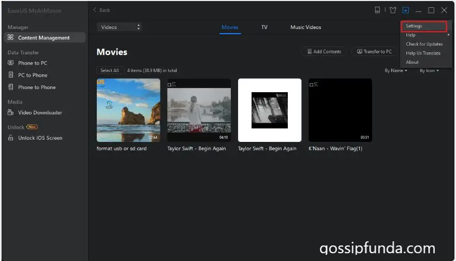
Task: Choose Check for Updates menu item
Action: click(x=424, y=44)
